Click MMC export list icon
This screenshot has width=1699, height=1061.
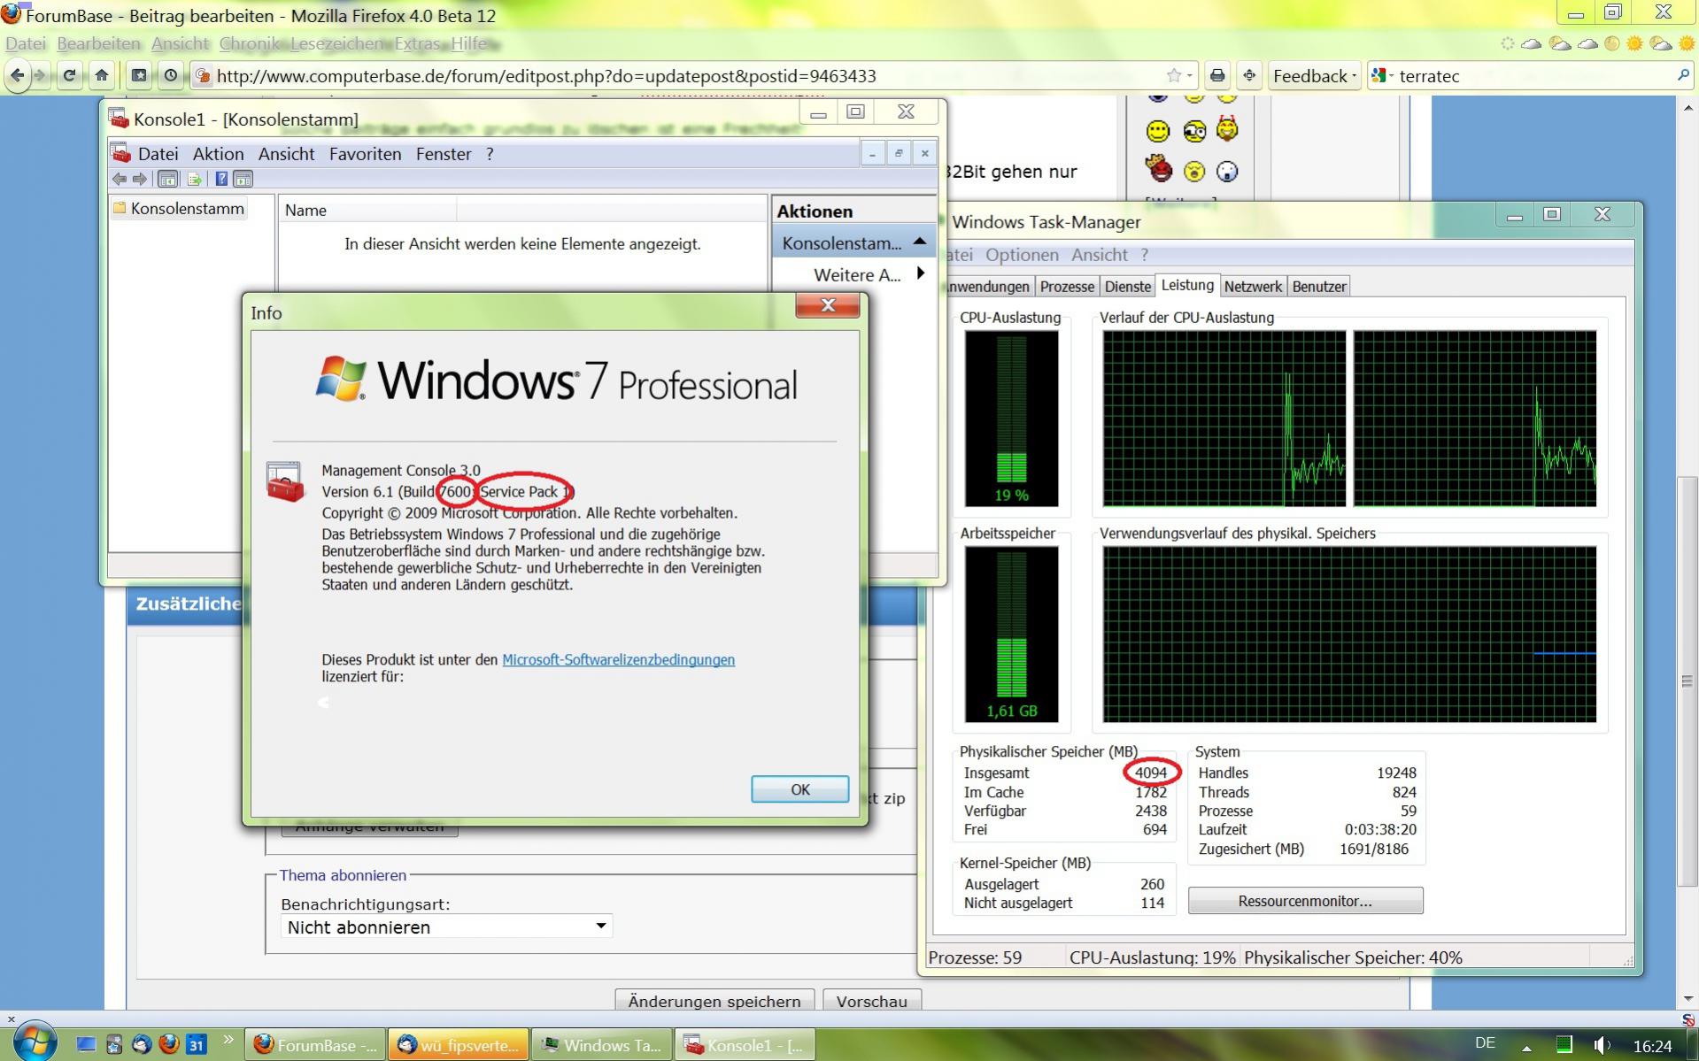(195, 179)
